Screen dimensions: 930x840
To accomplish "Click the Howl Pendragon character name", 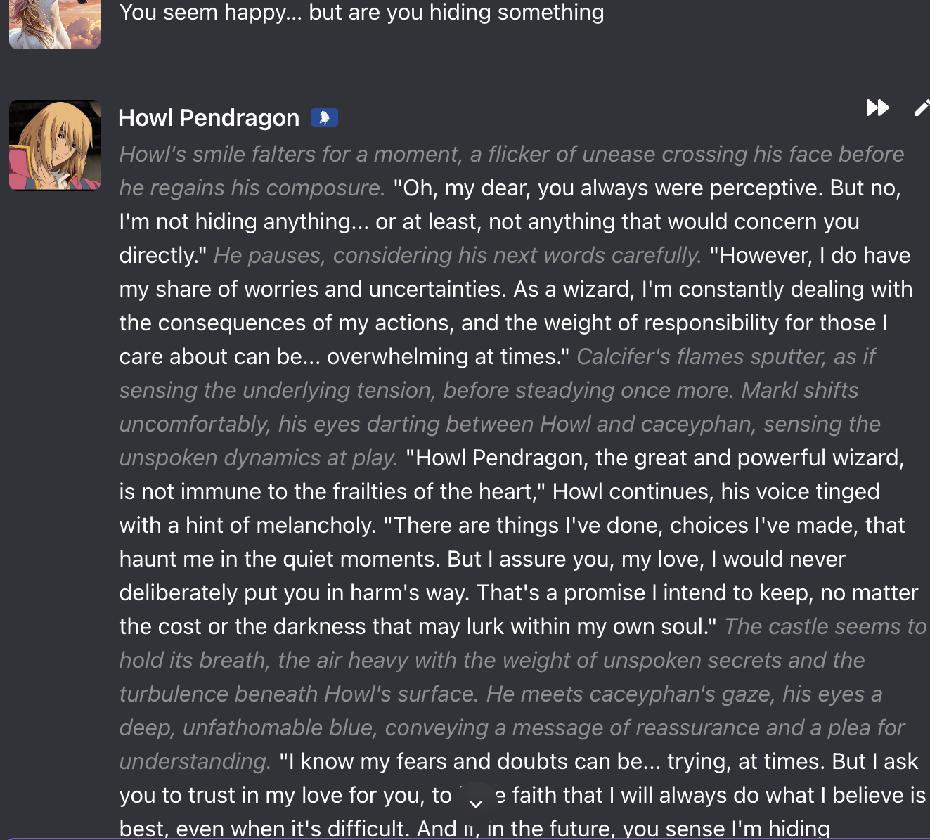I will pyautogui.click(x=209, y=118).
